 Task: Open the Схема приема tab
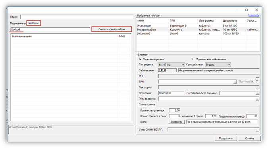(x=147, y=104)
